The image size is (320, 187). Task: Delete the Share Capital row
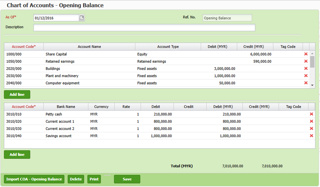[306, 54]
